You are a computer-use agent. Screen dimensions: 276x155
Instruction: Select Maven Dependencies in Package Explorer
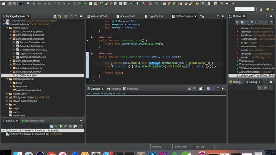pos(25,101)
